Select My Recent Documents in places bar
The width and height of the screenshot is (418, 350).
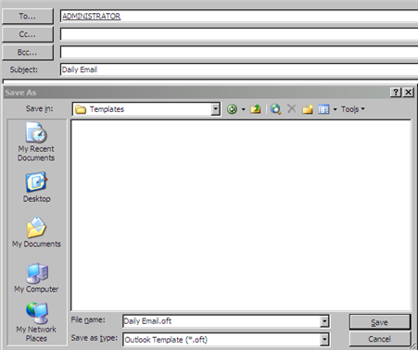(36, 142)
